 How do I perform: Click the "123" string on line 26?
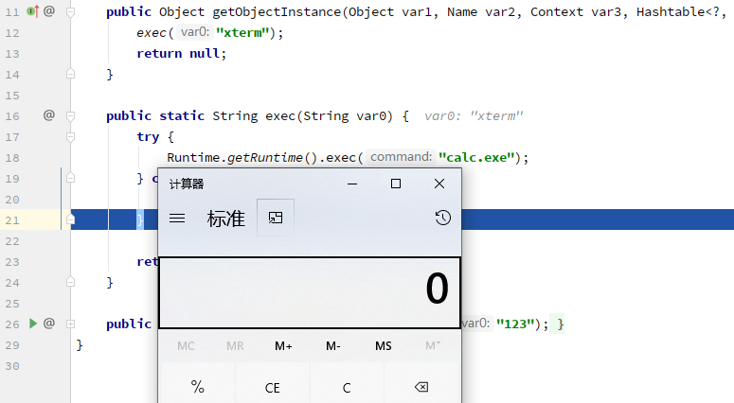click(515, 324)
